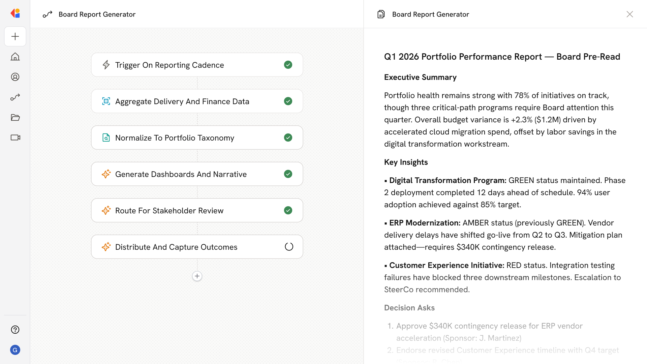Open the workflows path icon in sidebar
Viewport: 647px width, 364px height.
tap(15, 97)
